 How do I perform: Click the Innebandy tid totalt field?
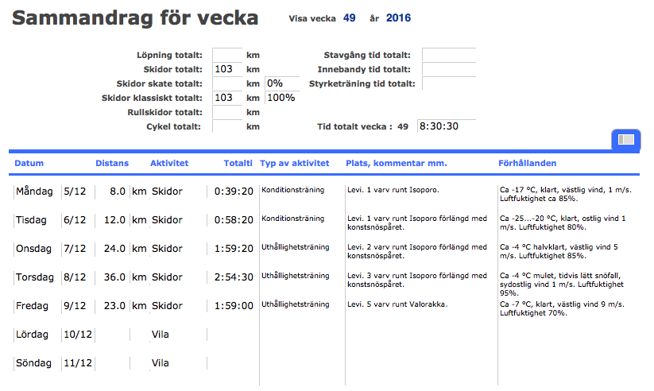pos(448,69)
